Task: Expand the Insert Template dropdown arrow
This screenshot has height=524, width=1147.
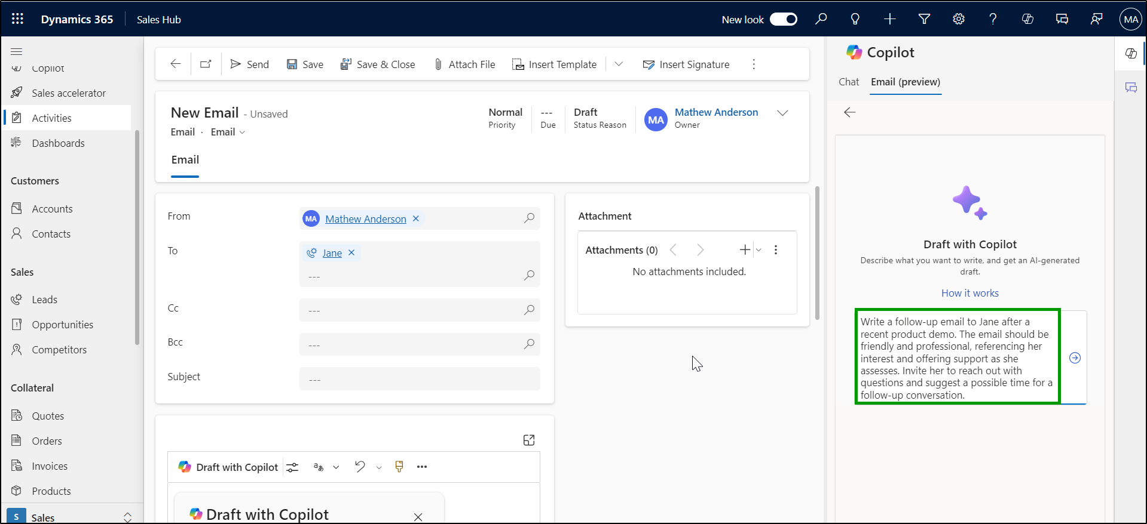Action: point(619,64)
